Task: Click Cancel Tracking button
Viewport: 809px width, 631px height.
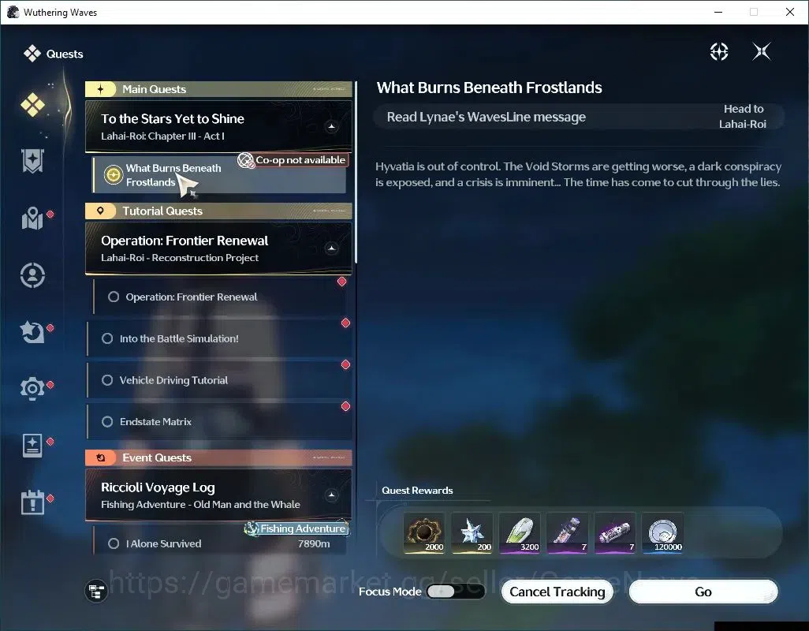Action: pyautogui.click(x=557, y=592)
